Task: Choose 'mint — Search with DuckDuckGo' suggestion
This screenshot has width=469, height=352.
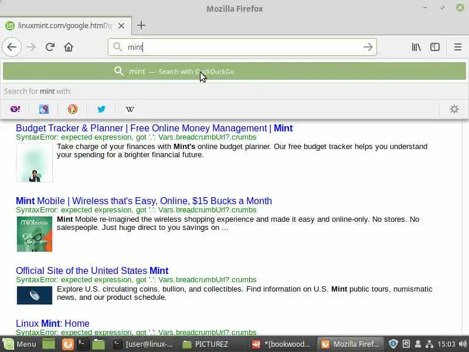Action: (235, 71)
